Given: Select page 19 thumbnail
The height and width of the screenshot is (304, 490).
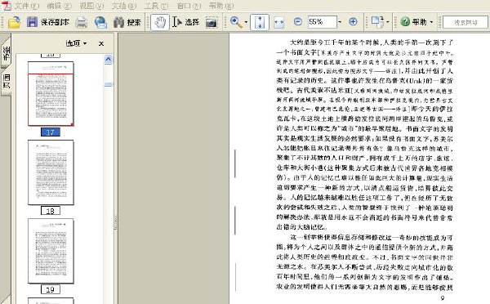Looking at the screenshot, I should 51,251.
